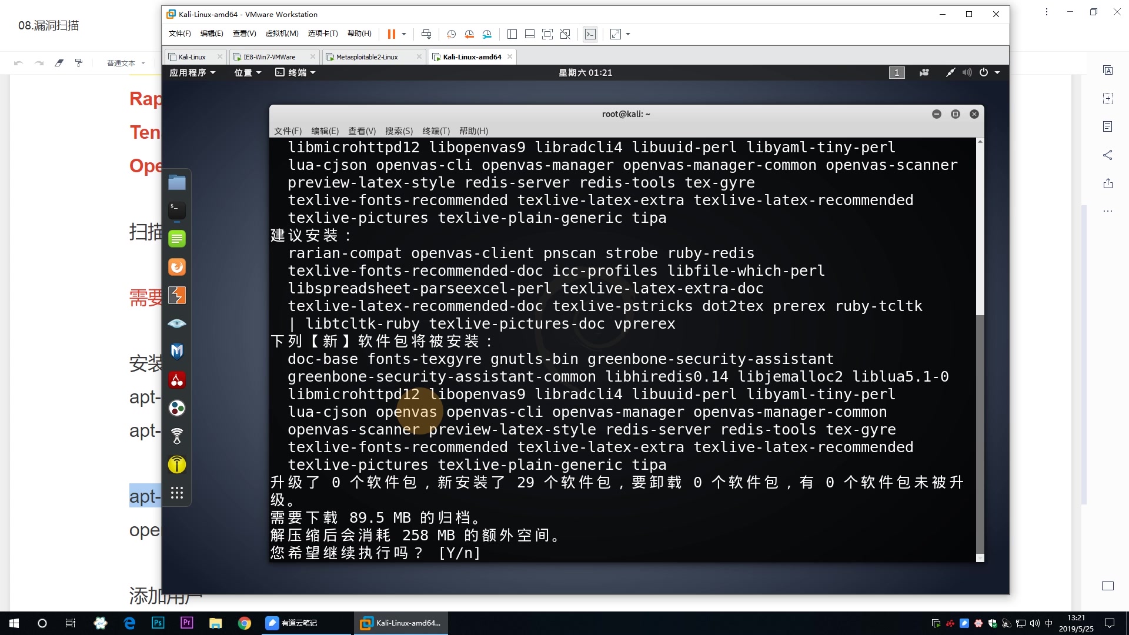Screen dimensions: 1129x635
Task: Click the Kali top panel users icon
Action: tap(924, 72)
